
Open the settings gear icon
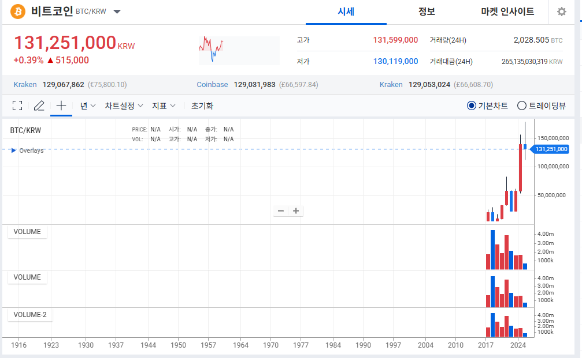(561, 12)
